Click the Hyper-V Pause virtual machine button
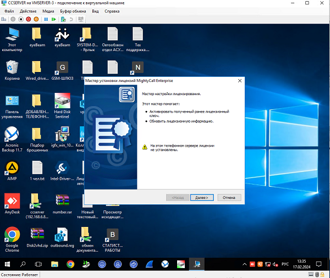 tap(46, 19)
